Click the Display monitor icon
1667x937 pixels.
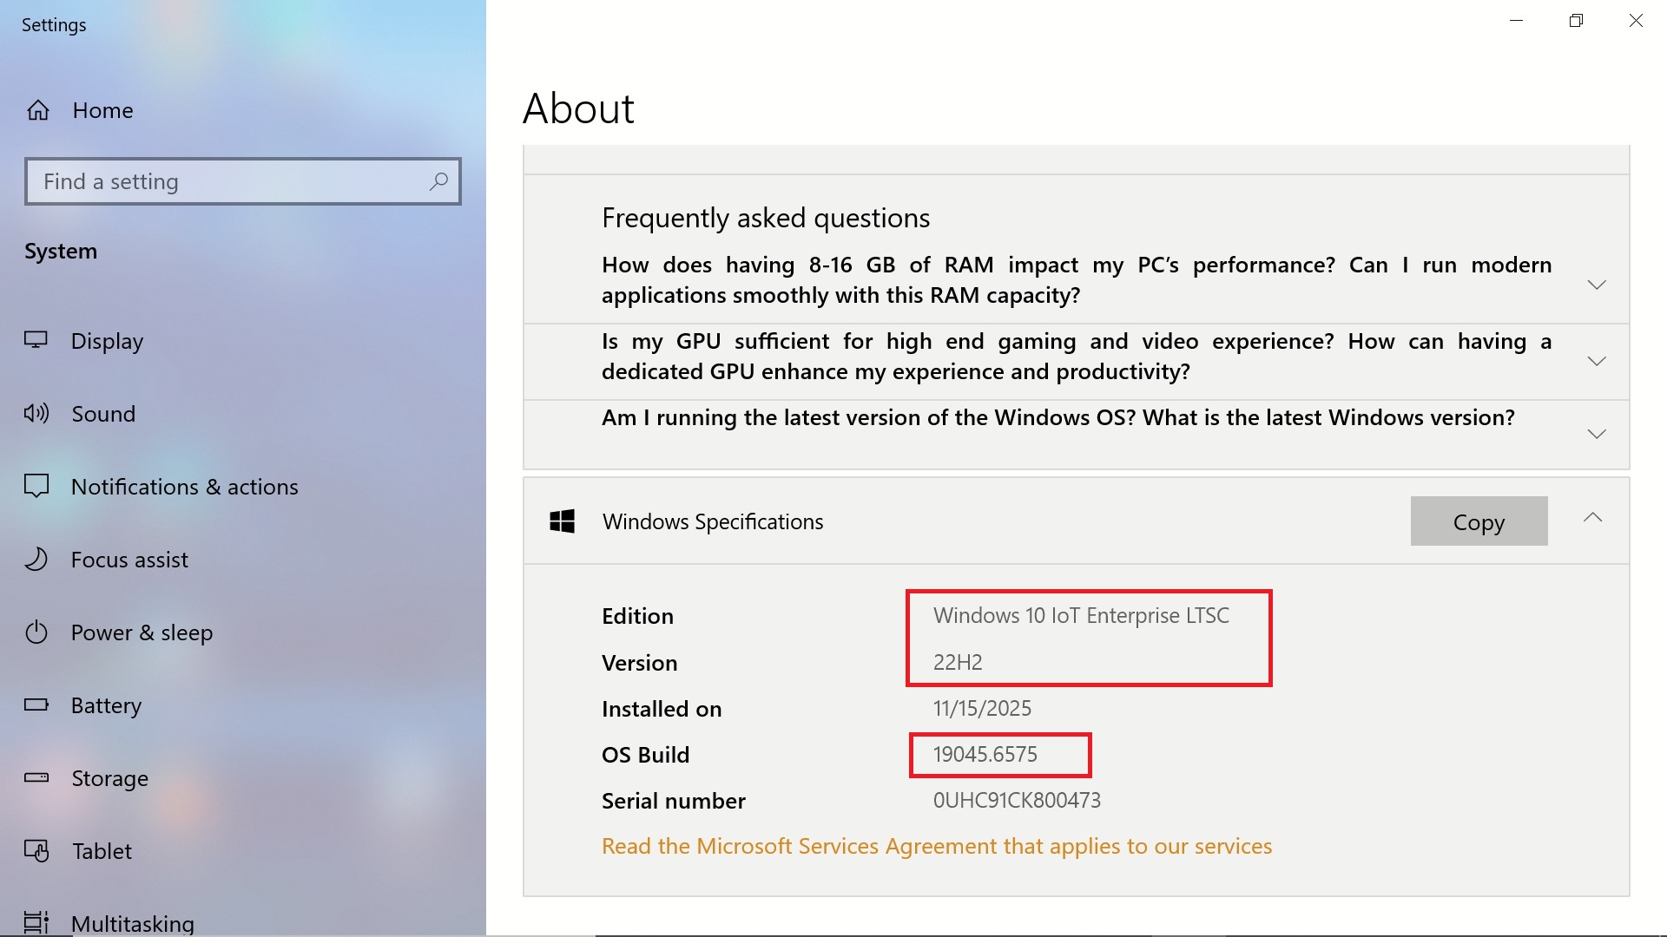point(36,340)
